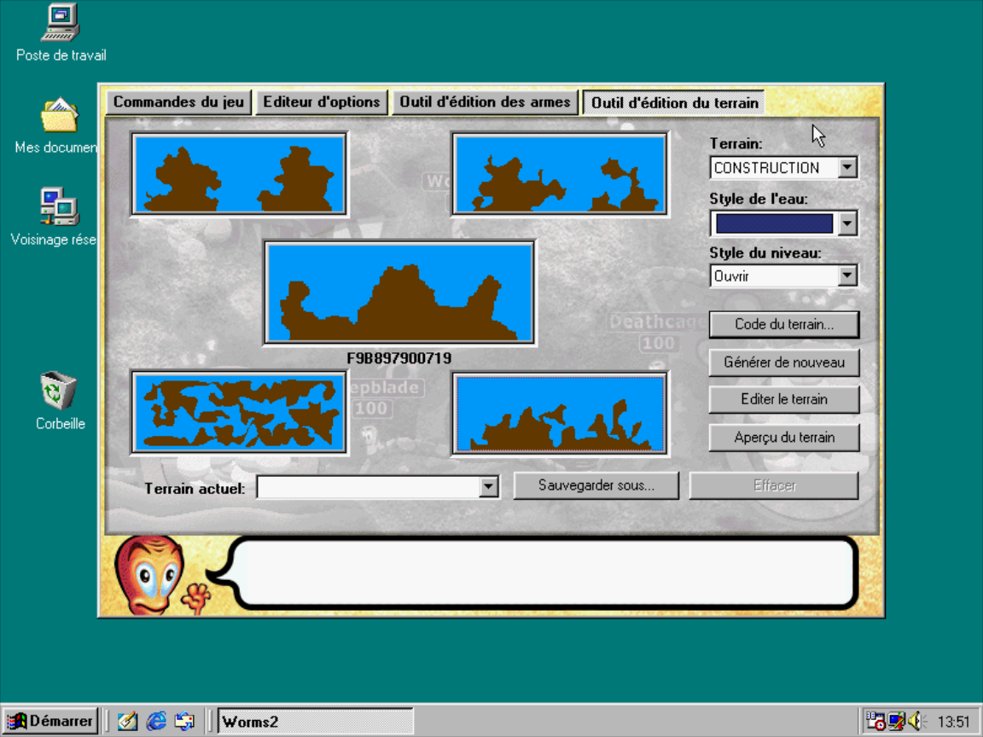Image resolution: width=983 pixels, height=737 pixels.
Task: Open the Terrain CONSTRUCTION combo box
Action: click(783, 167)
